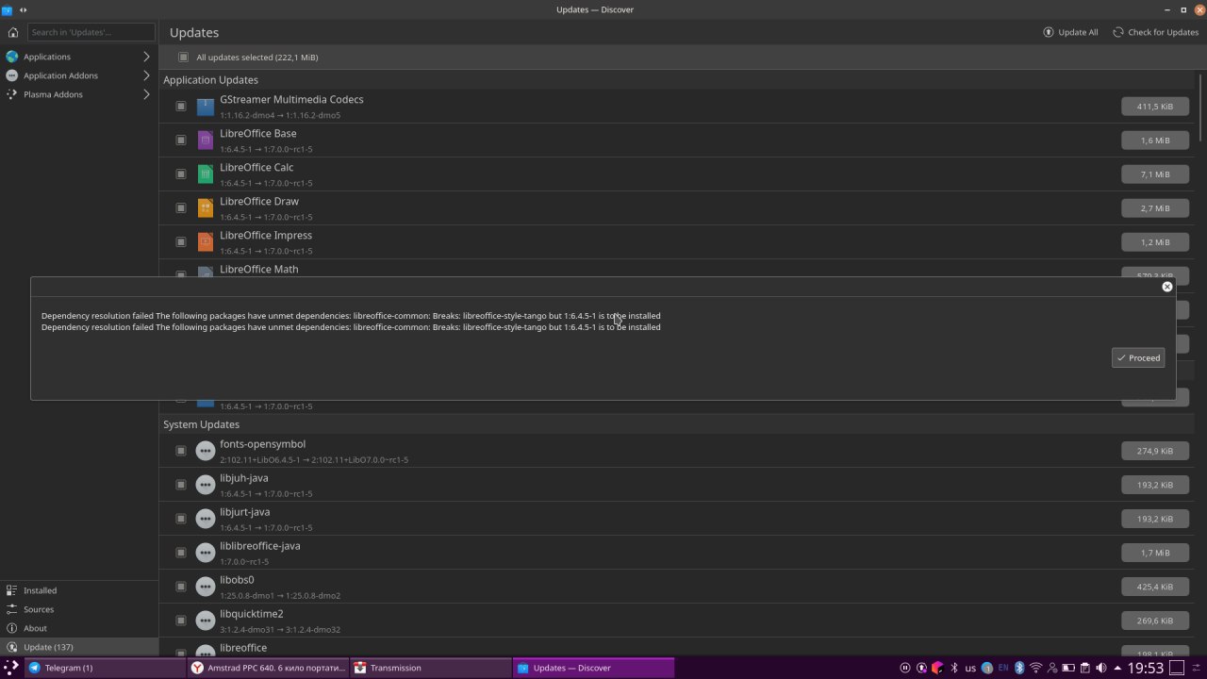The width and height of the screenshot is (1207, 679).
Task: Open the Installed page in sidebar
Action: tap(79, 590)
